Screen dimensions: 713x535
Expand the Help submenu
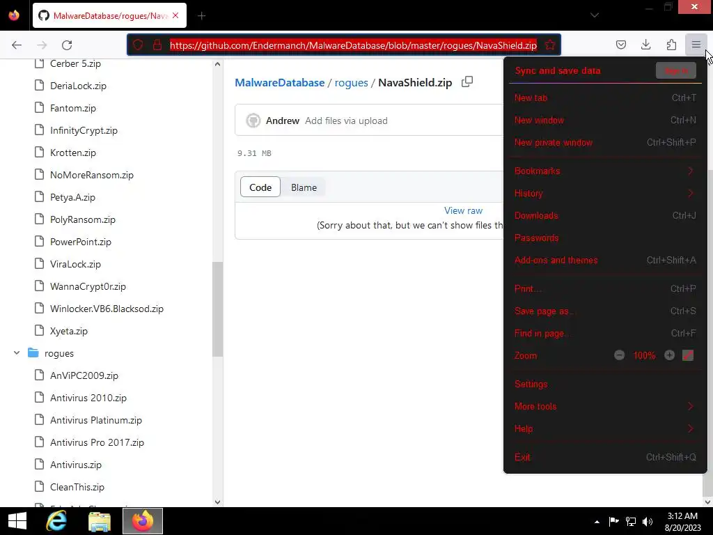pos(605,428)
